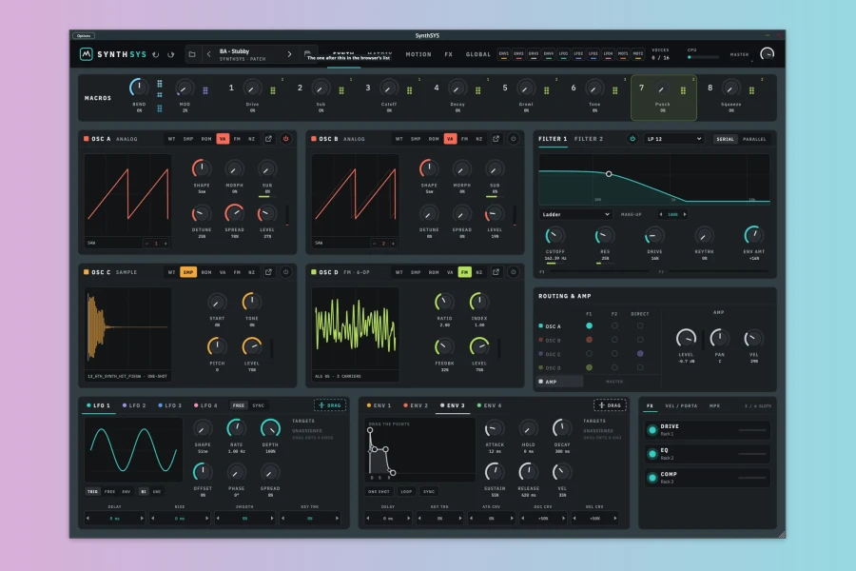Image resolution: width=856 pixels, height=571 pixels.
Task: Click the MOT1 modulation source chip
Action: click(x=622, y=54)
